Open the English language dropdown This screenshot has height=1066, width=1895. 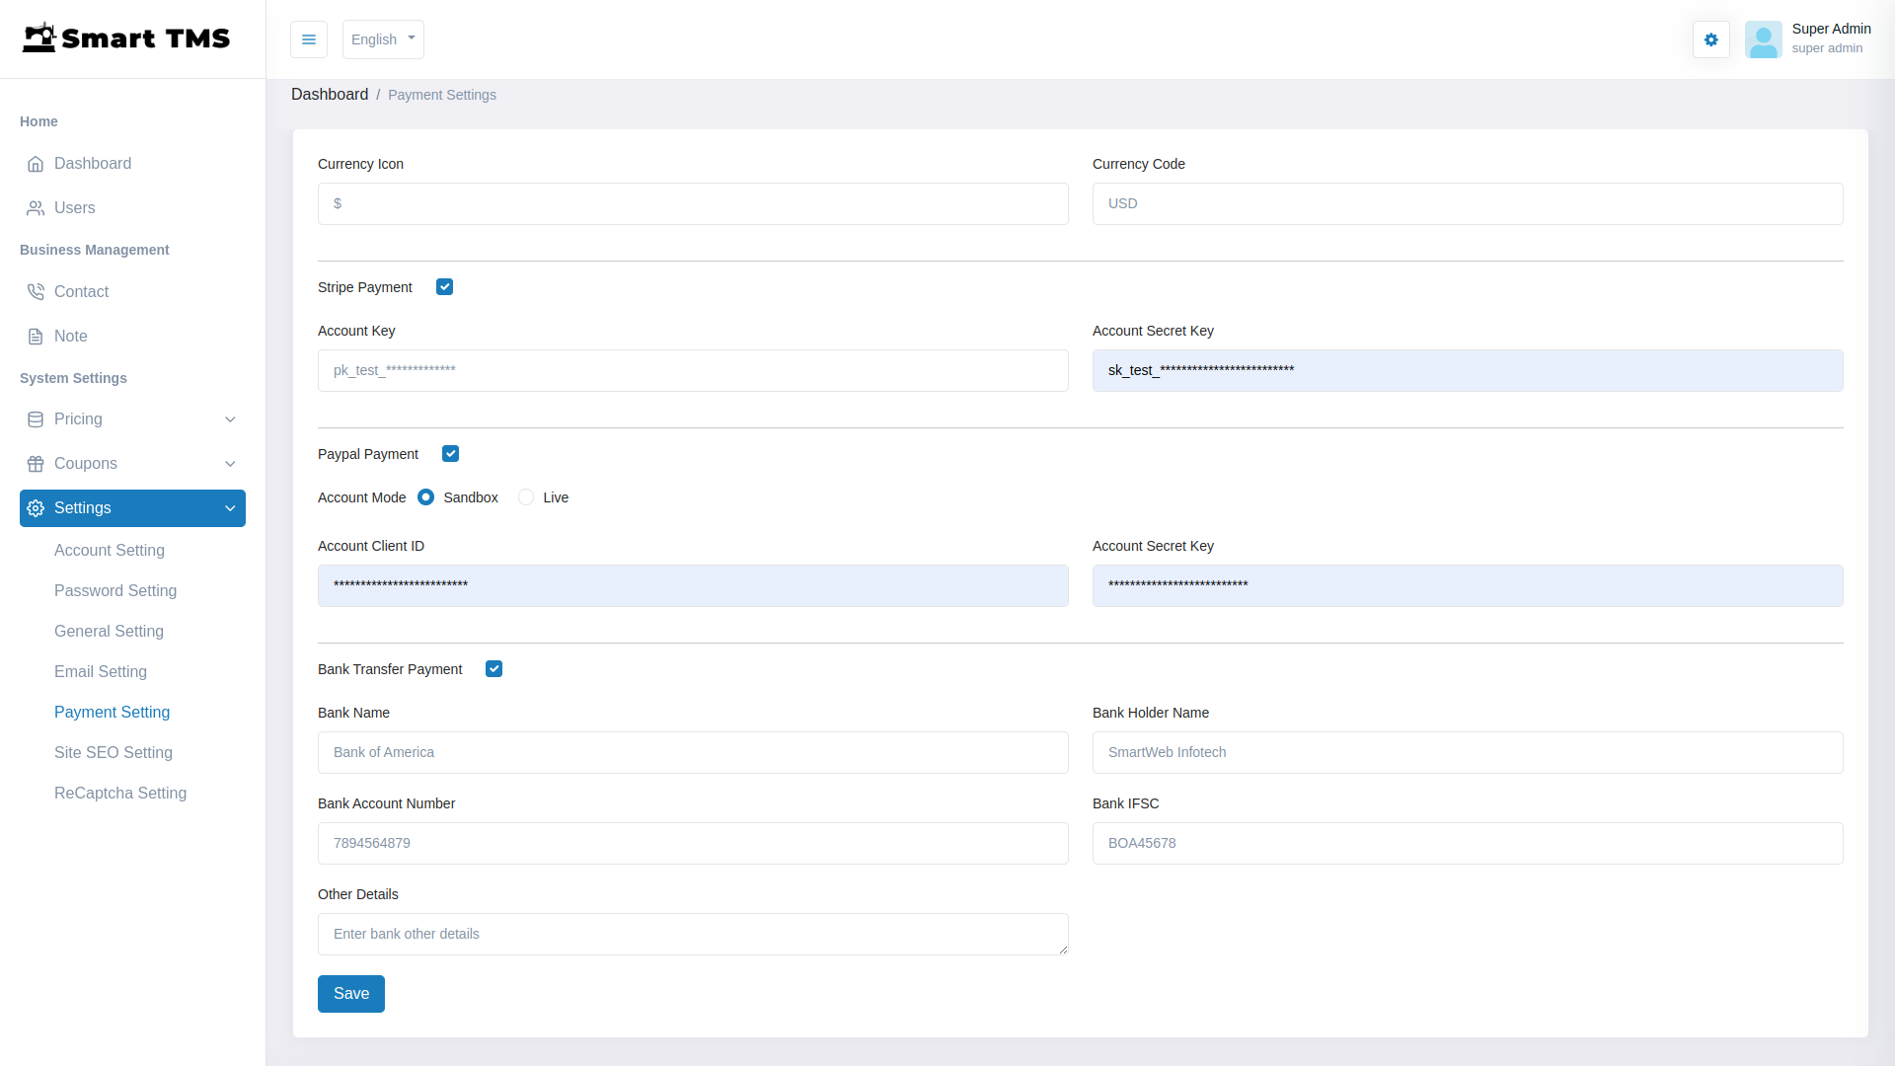pyautogui.click(x=382, y=39)
